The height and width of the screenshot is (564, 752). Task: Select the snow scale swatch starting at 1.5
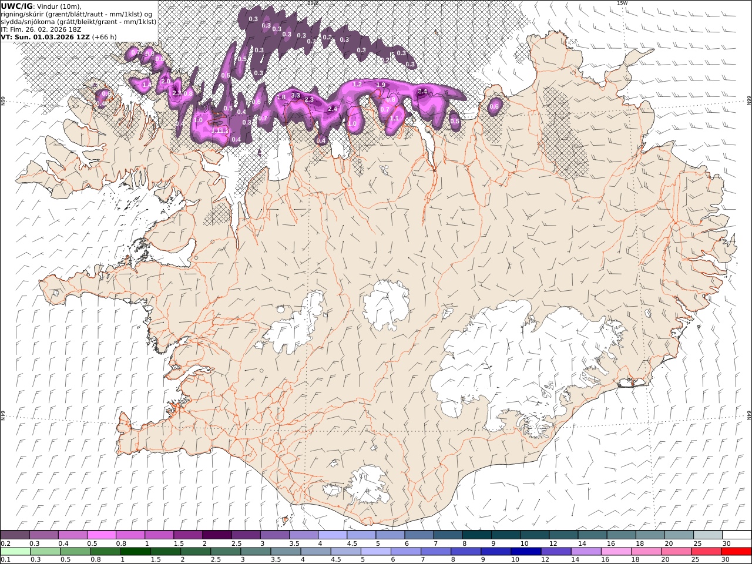(x=188, y=535)
